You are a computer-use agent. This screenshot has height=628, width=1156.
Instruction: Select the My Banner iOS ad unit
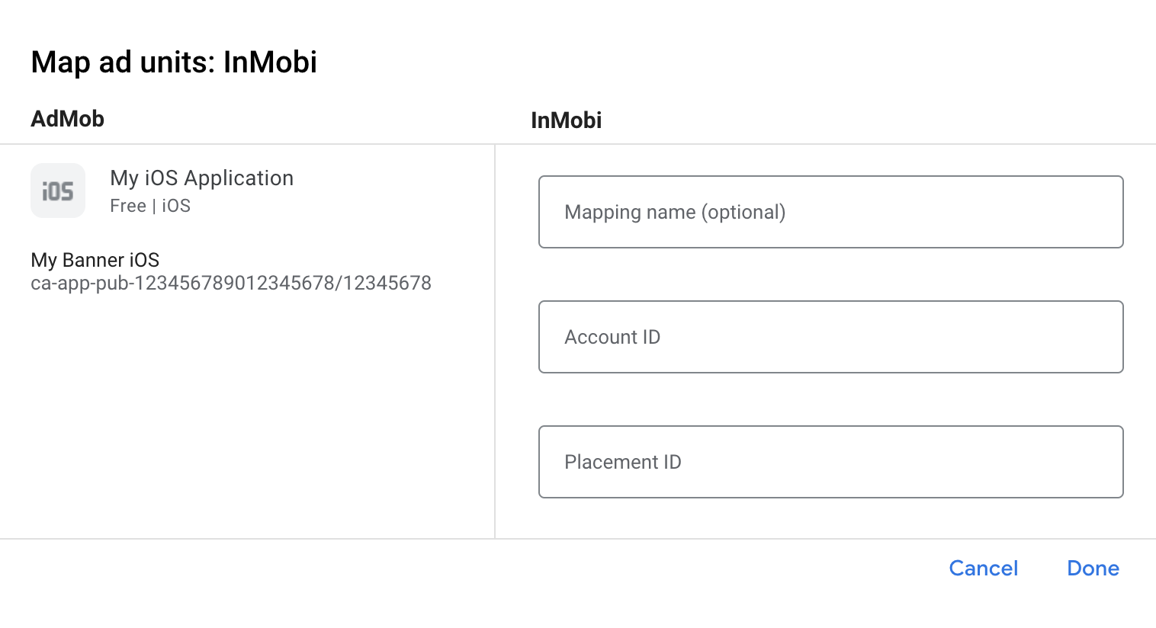coord(95,260)
